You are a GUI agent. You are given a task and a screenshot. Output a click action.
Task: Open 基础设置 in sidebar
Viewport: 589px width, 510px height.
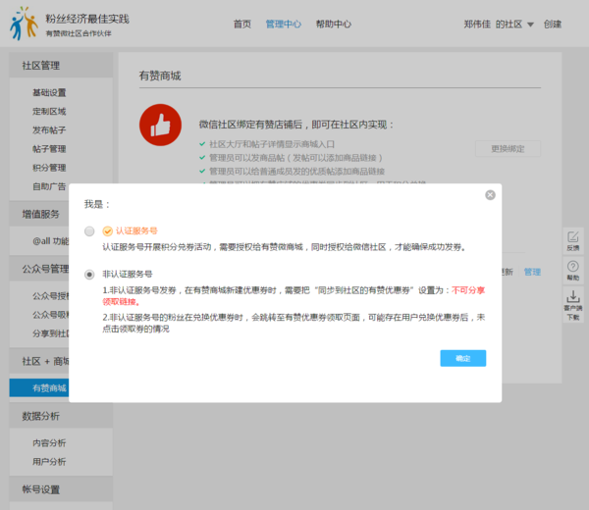pos(49,92)
